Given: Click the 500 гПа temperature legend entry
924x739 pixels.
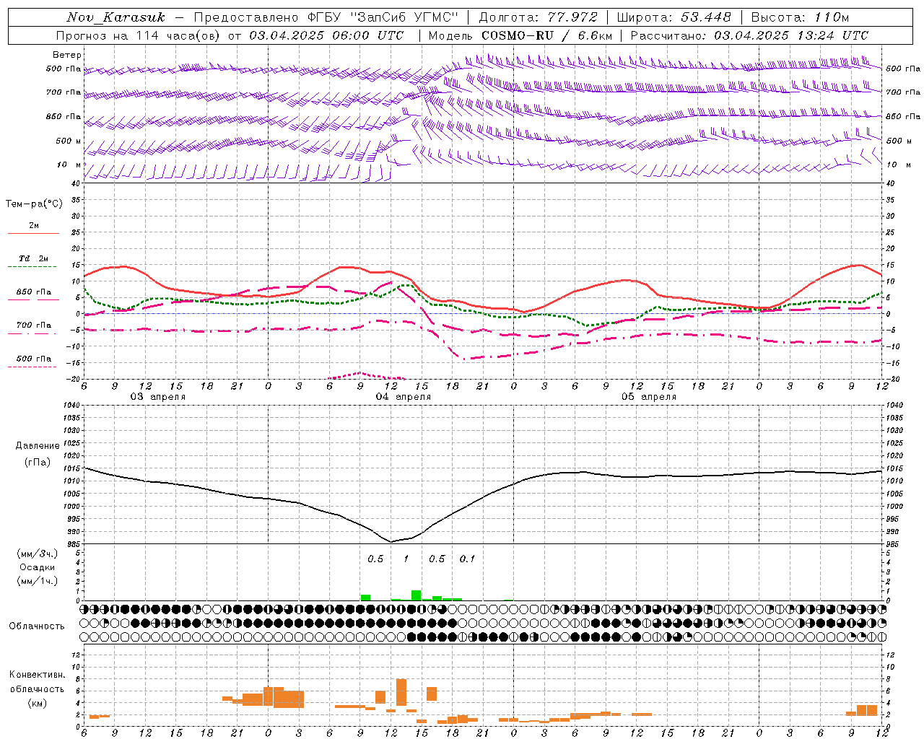Looking at the screenshot, I should (33, 359).
